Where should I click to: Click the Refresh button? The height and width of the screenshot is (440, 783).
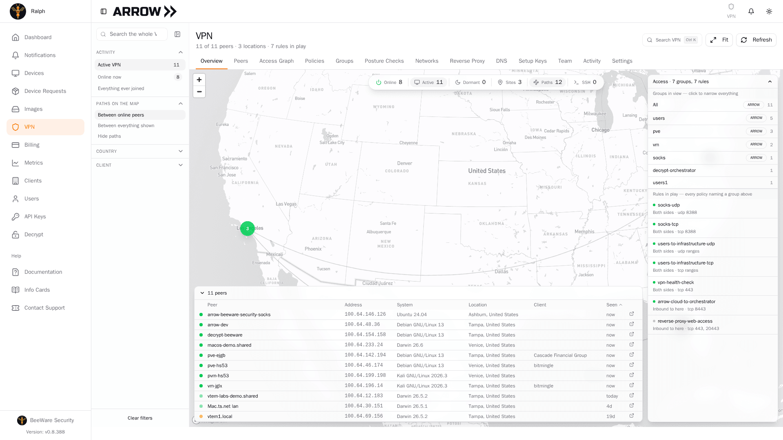click(756, 40)
